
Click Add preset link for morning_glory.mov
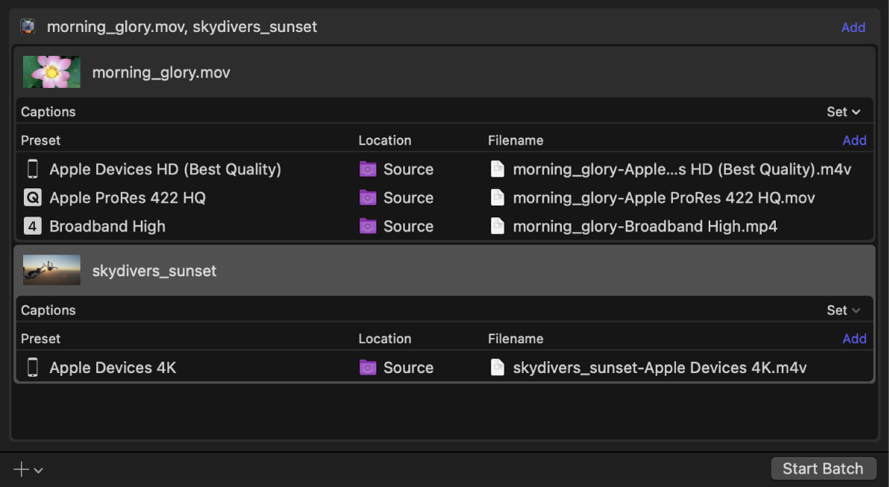[x=854, y=141]
